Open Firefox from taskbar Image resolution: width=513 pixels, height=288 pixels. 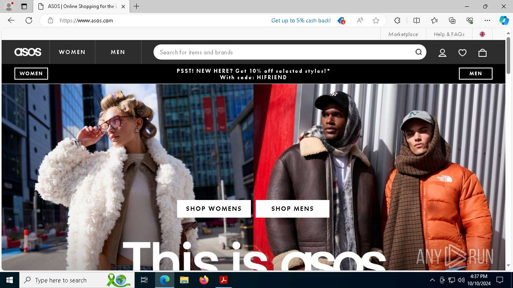coord(204,280)
